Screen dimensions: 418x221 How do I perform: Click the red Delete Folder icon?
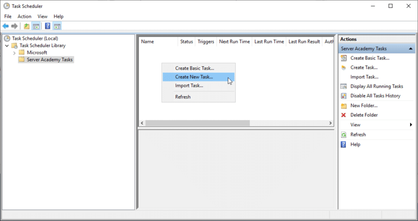pyautogui.click(x=343, y=115)
